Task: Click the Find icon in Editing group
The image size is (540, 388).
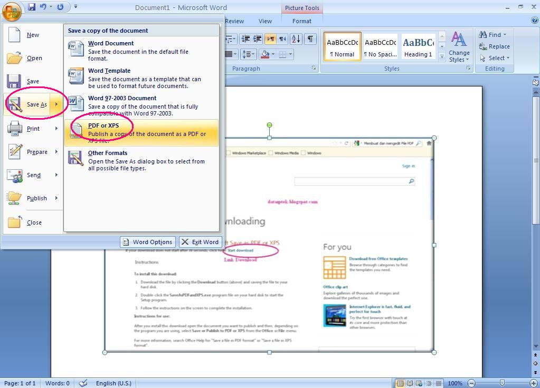Action: [492, 34]
